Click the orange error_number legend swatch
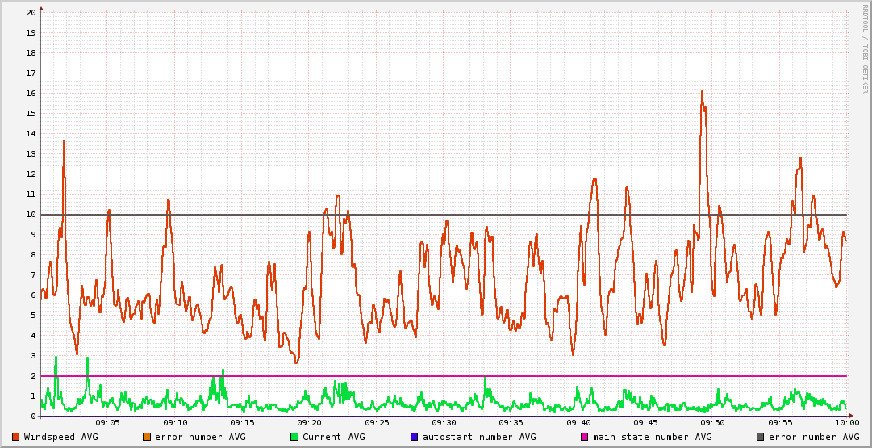872x448 pixels. click(147, 437)
